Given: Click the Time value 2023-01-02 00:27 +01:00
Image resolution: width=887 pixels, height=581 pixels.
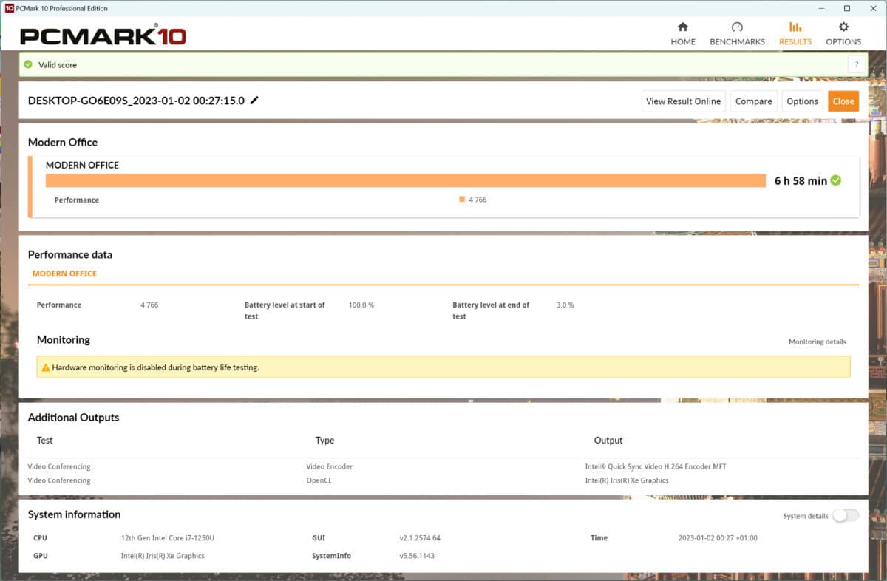Looking at the screenshot, I should (x=718, y=538).
